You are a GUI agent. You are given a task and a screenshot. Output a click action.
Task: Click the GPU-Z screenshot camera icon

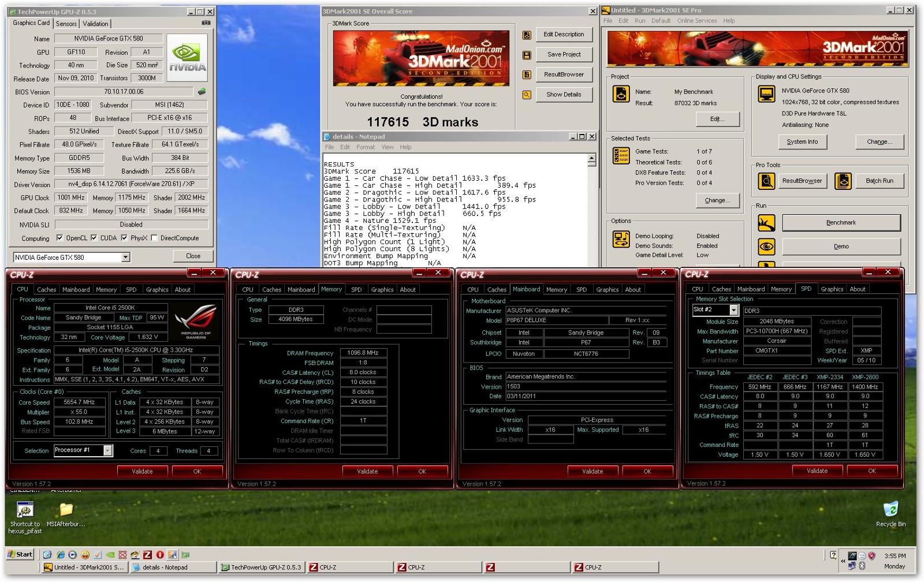[206, 23]
